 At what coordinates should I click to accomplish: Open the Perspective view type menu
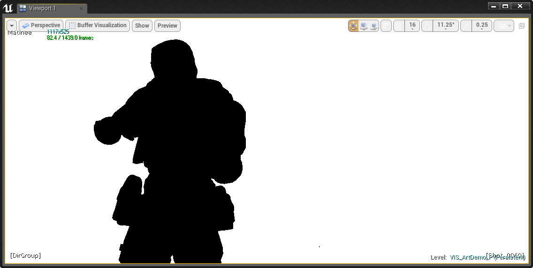[x=41, y=26]
